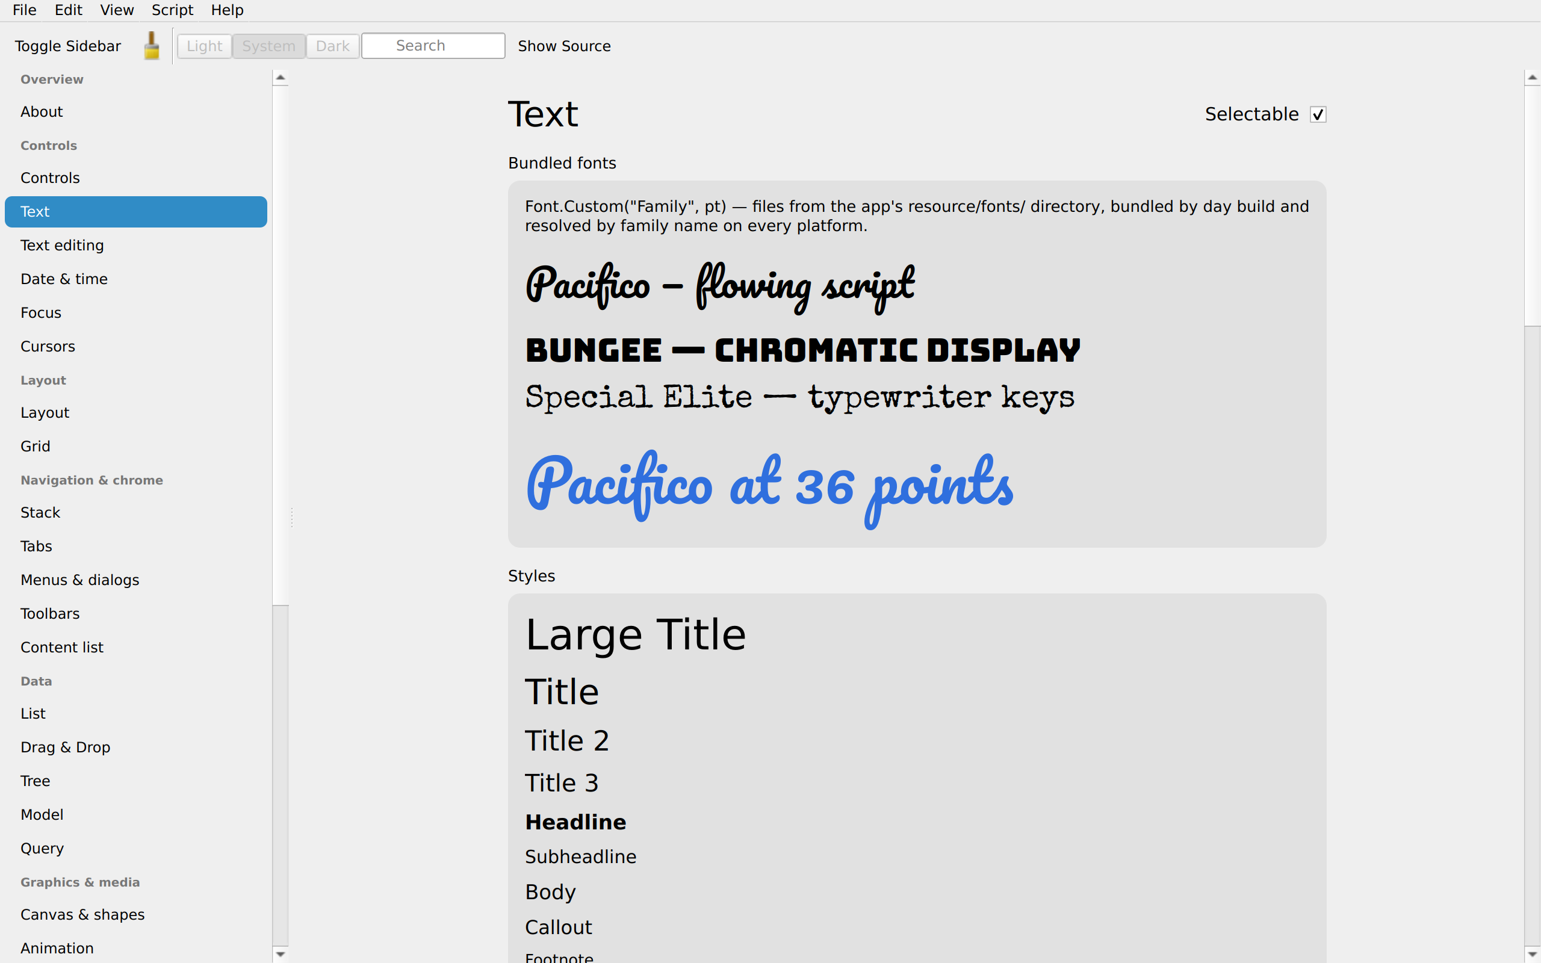
Task: Open Tree page in sidebar
Action: click(135, 781)
